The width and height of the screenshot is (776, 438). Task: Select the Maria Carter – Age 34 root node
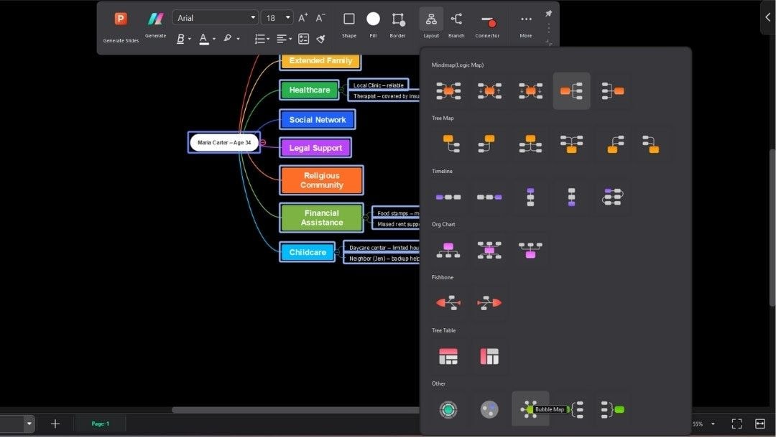[224, 142]
